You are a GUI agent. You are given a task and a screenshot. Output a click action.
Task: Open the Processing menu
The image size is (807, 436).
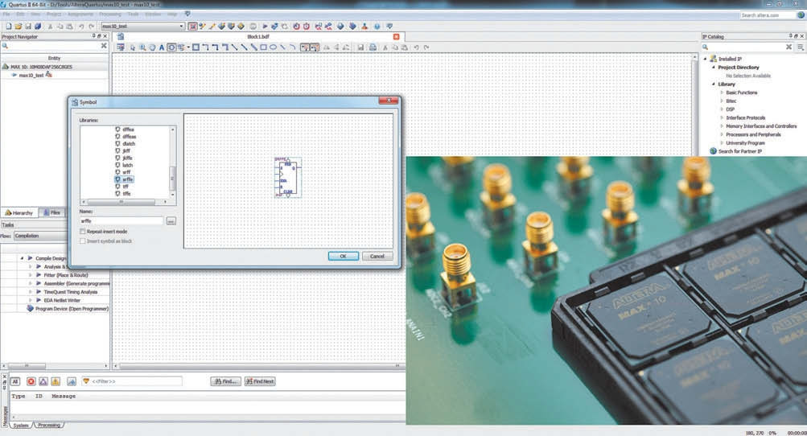click(109, 14)
